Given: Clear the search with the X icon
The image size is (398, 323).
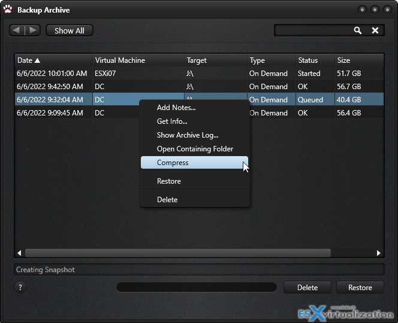Looking at the screenshot, I should pos(375,31).
